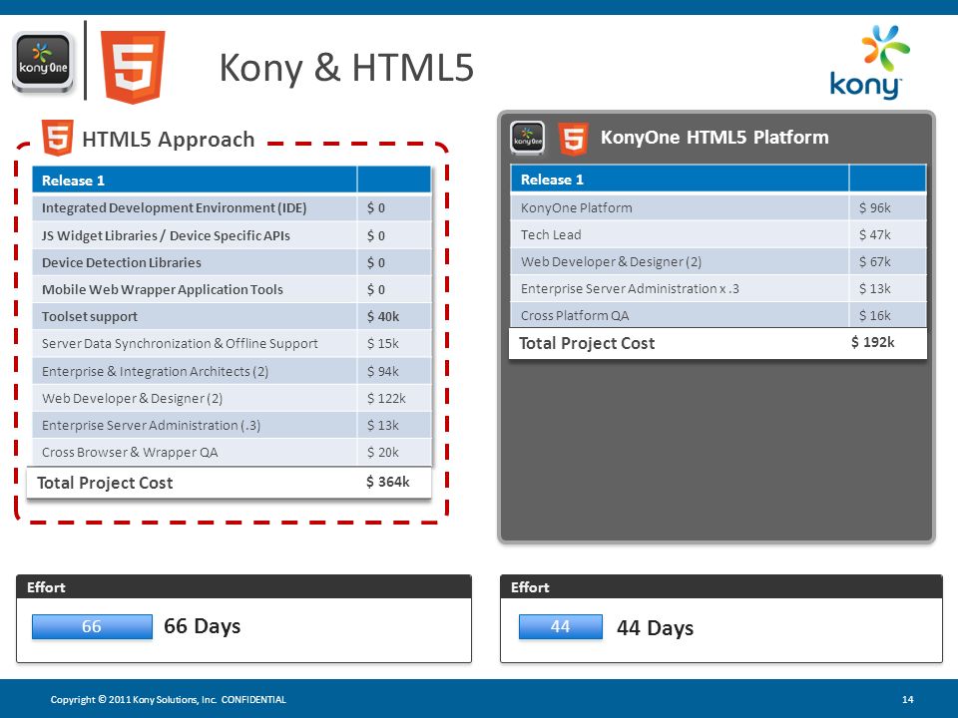The height and width of the screenshot is (718, 958).
Task: Select 'Mobile Web Wrapper Application Tools' row
Action: click(x=232, y=289)
